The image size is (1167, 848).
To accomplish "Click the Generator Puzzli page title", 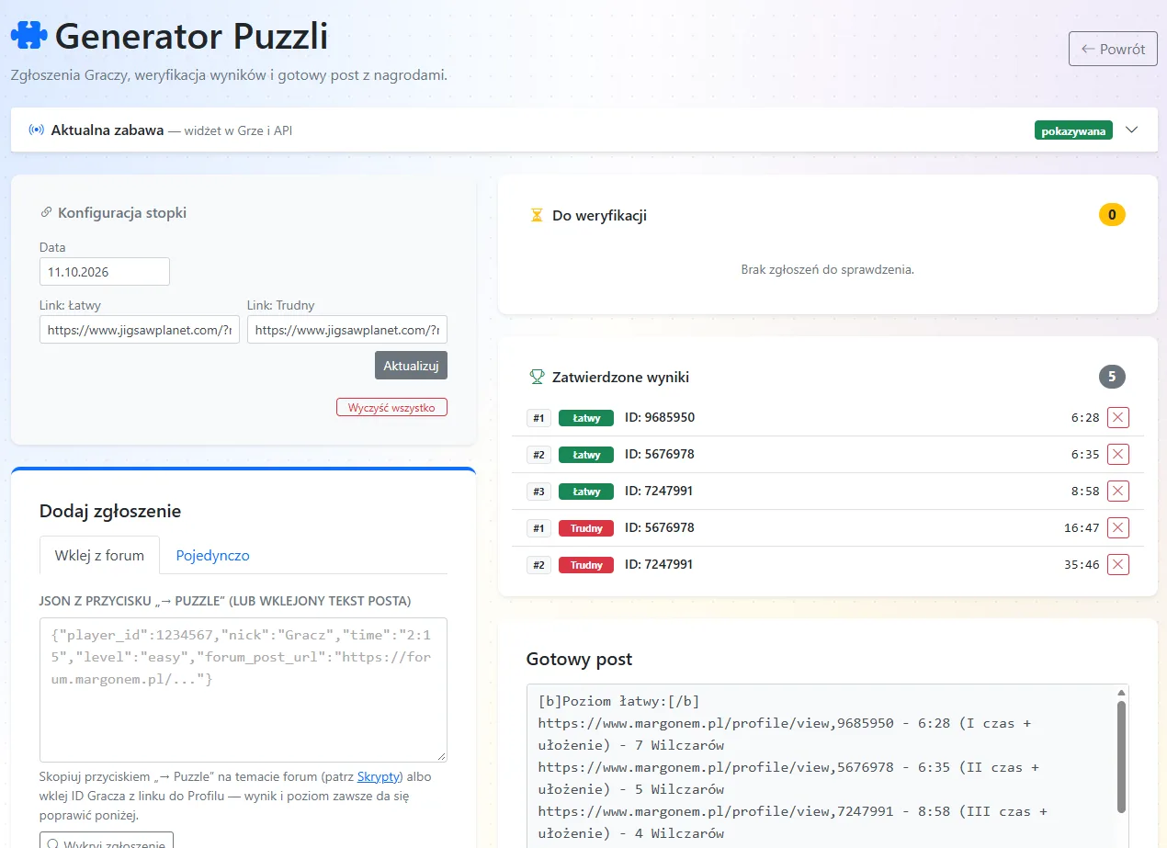I will coord(191,37).
